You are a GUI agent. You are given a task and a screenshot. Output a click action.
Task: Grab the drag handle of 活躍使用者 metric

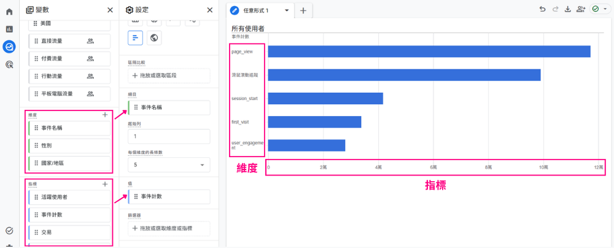[36, 197]
